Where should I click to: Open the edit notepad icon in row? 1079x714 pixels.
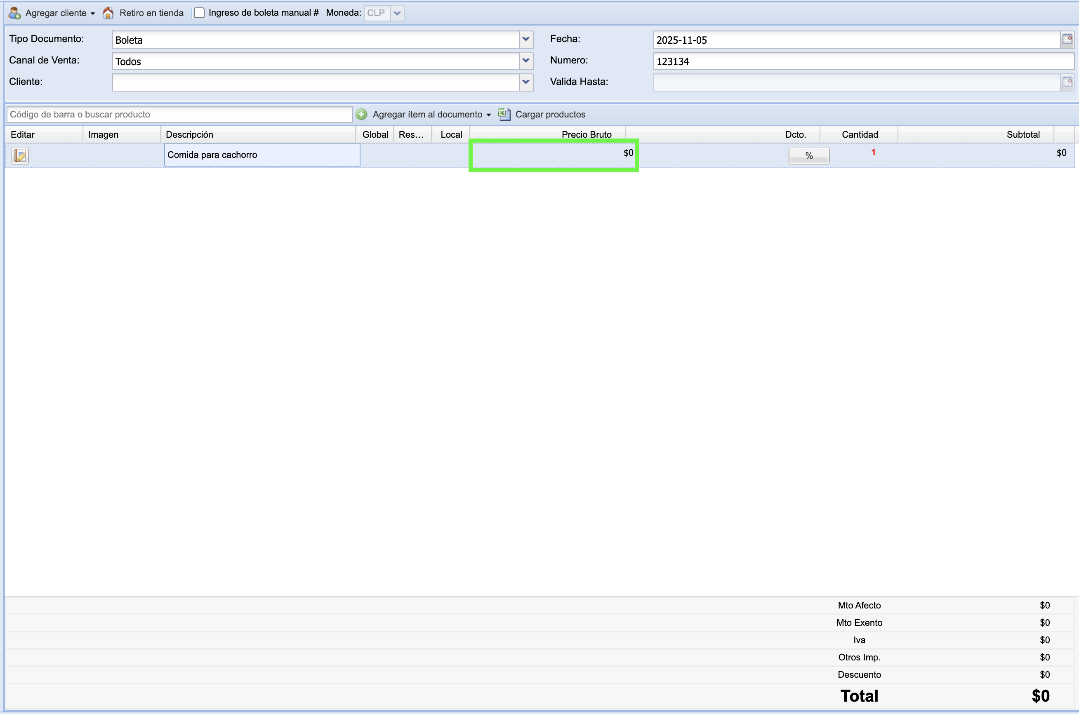click(19, 155)
